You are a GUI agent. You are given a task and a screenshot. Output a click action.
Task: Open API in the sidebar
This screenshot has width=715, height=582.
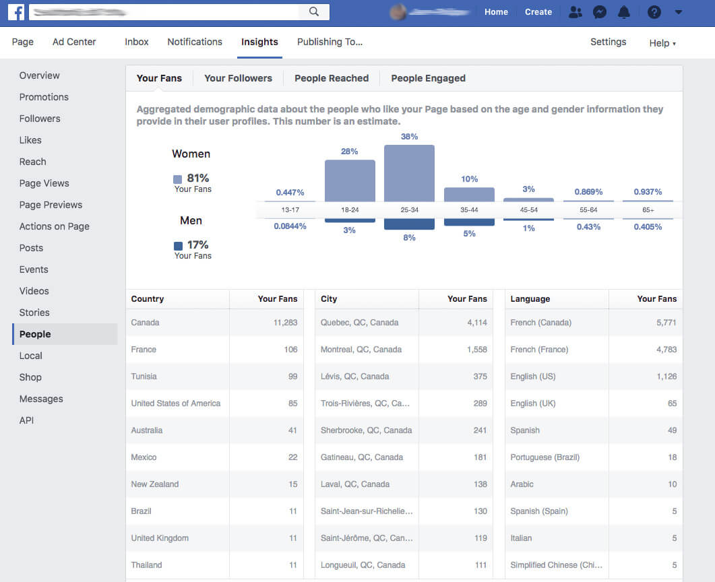(26, 420)
